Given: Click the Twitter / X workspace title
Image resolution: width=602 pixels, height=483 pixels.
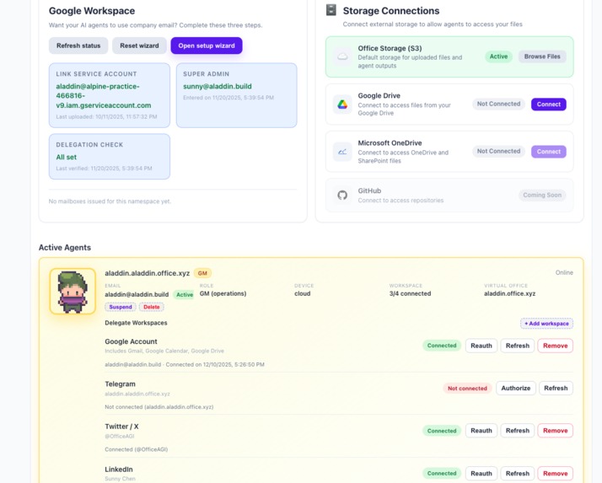Looking at the screenshot, I should pos(121,427).
